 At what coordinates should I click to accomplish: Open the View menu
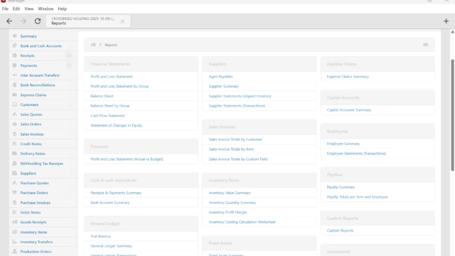point(28,9)
